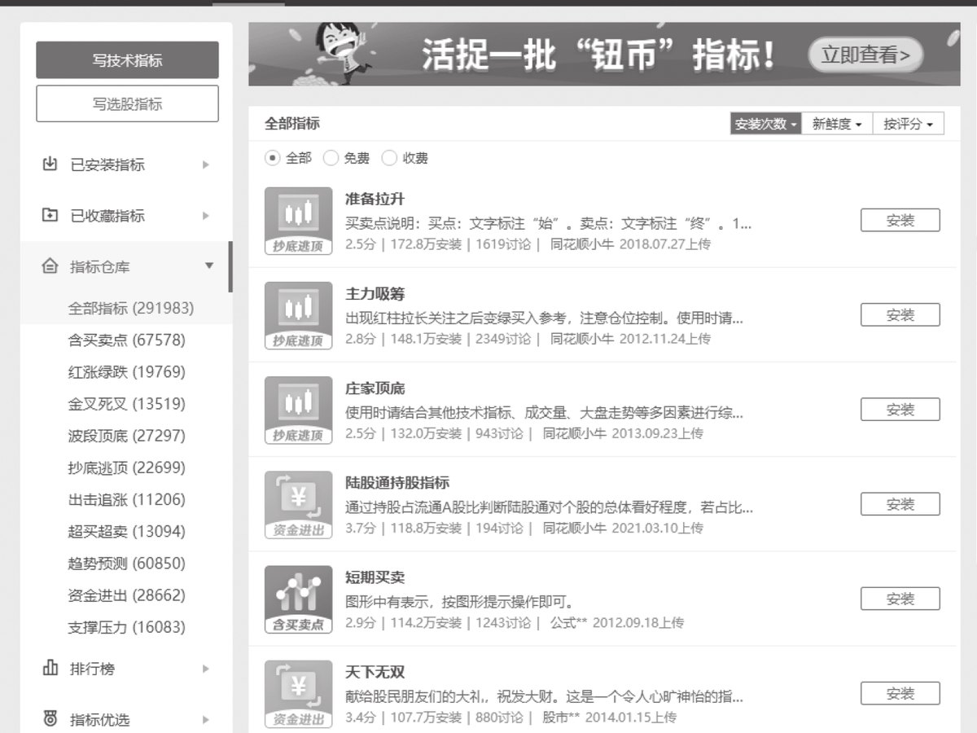Install the 主力吸筹 indicator
Screen dimensions: 977x733
pyautogui.click(x=900, y=315)
